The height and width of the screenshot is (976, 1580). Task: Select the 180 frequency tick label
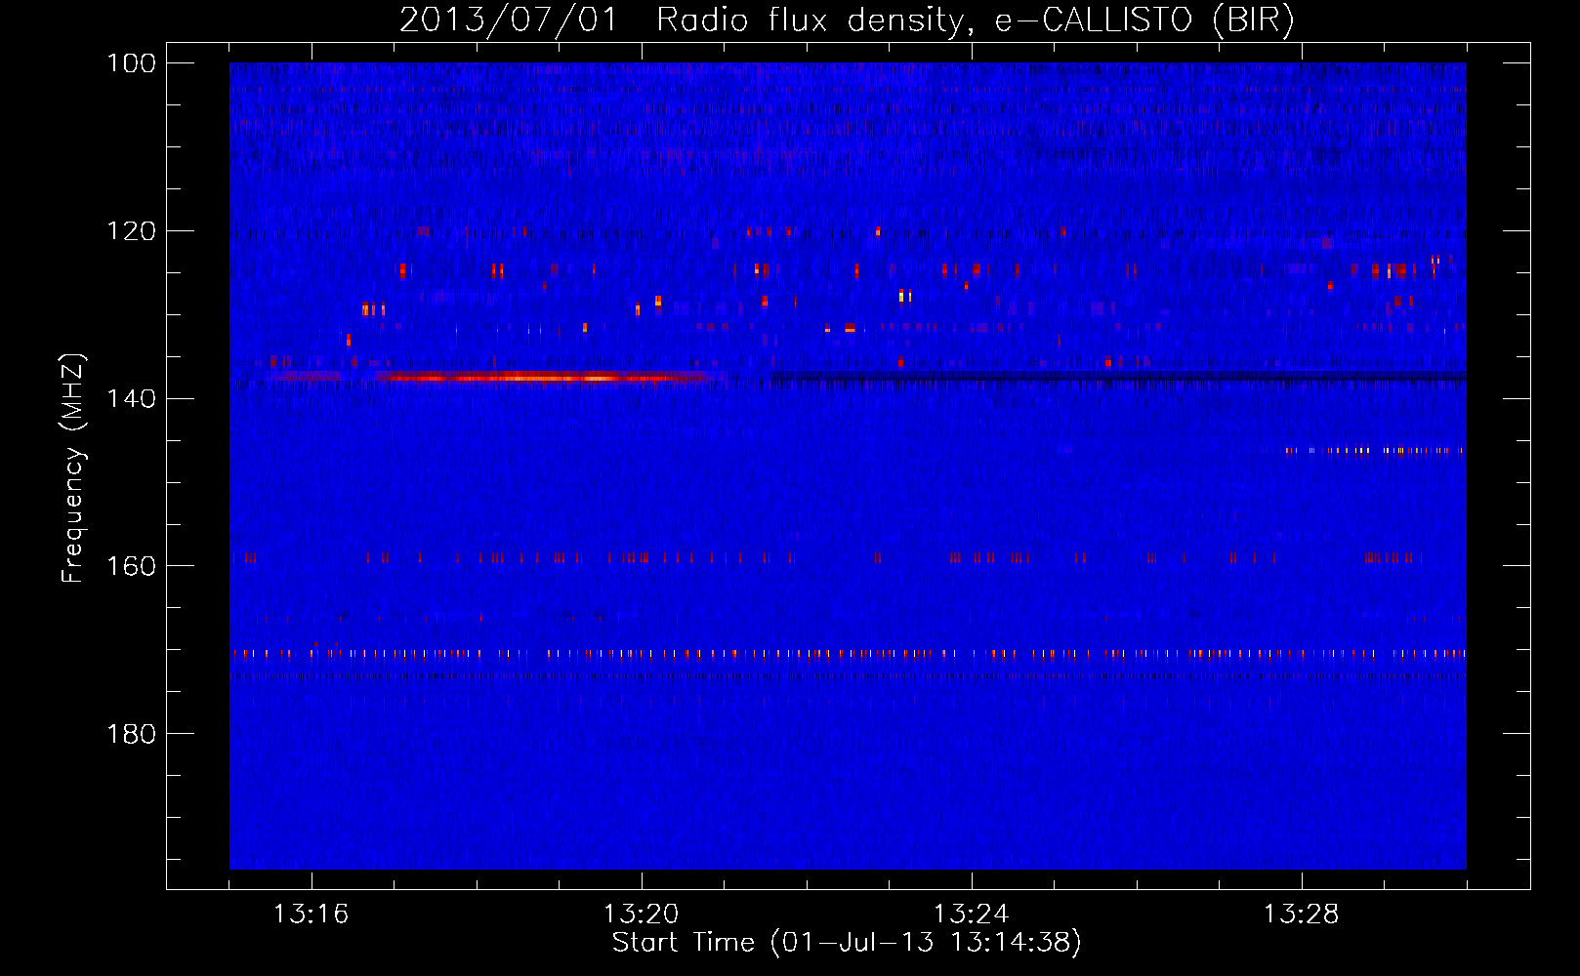(133, 734)
